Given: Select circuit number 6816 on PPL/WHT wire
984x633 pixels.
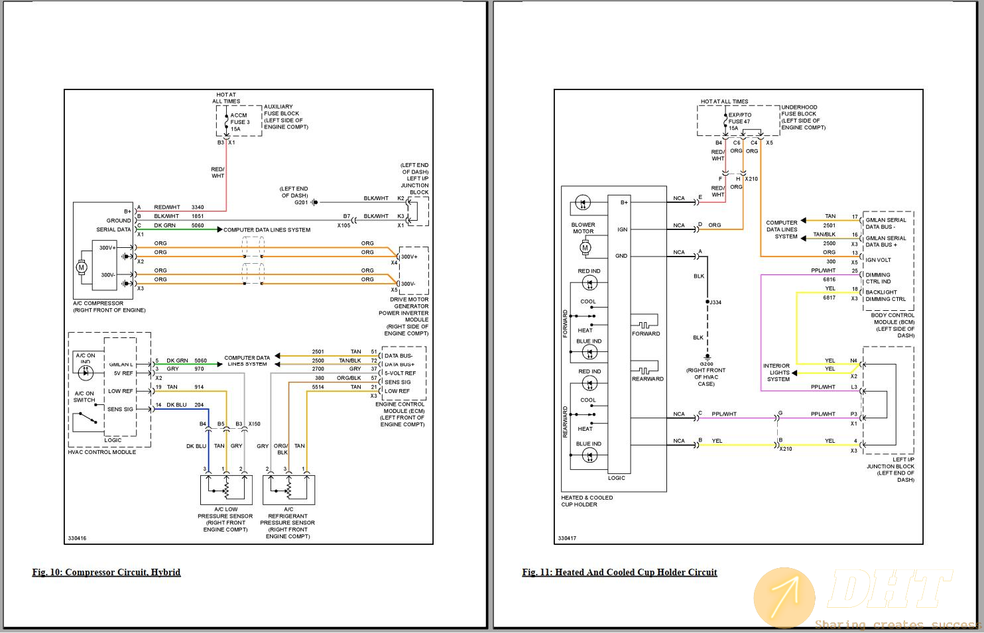Looking at the screenshot, I should (830, 280).
